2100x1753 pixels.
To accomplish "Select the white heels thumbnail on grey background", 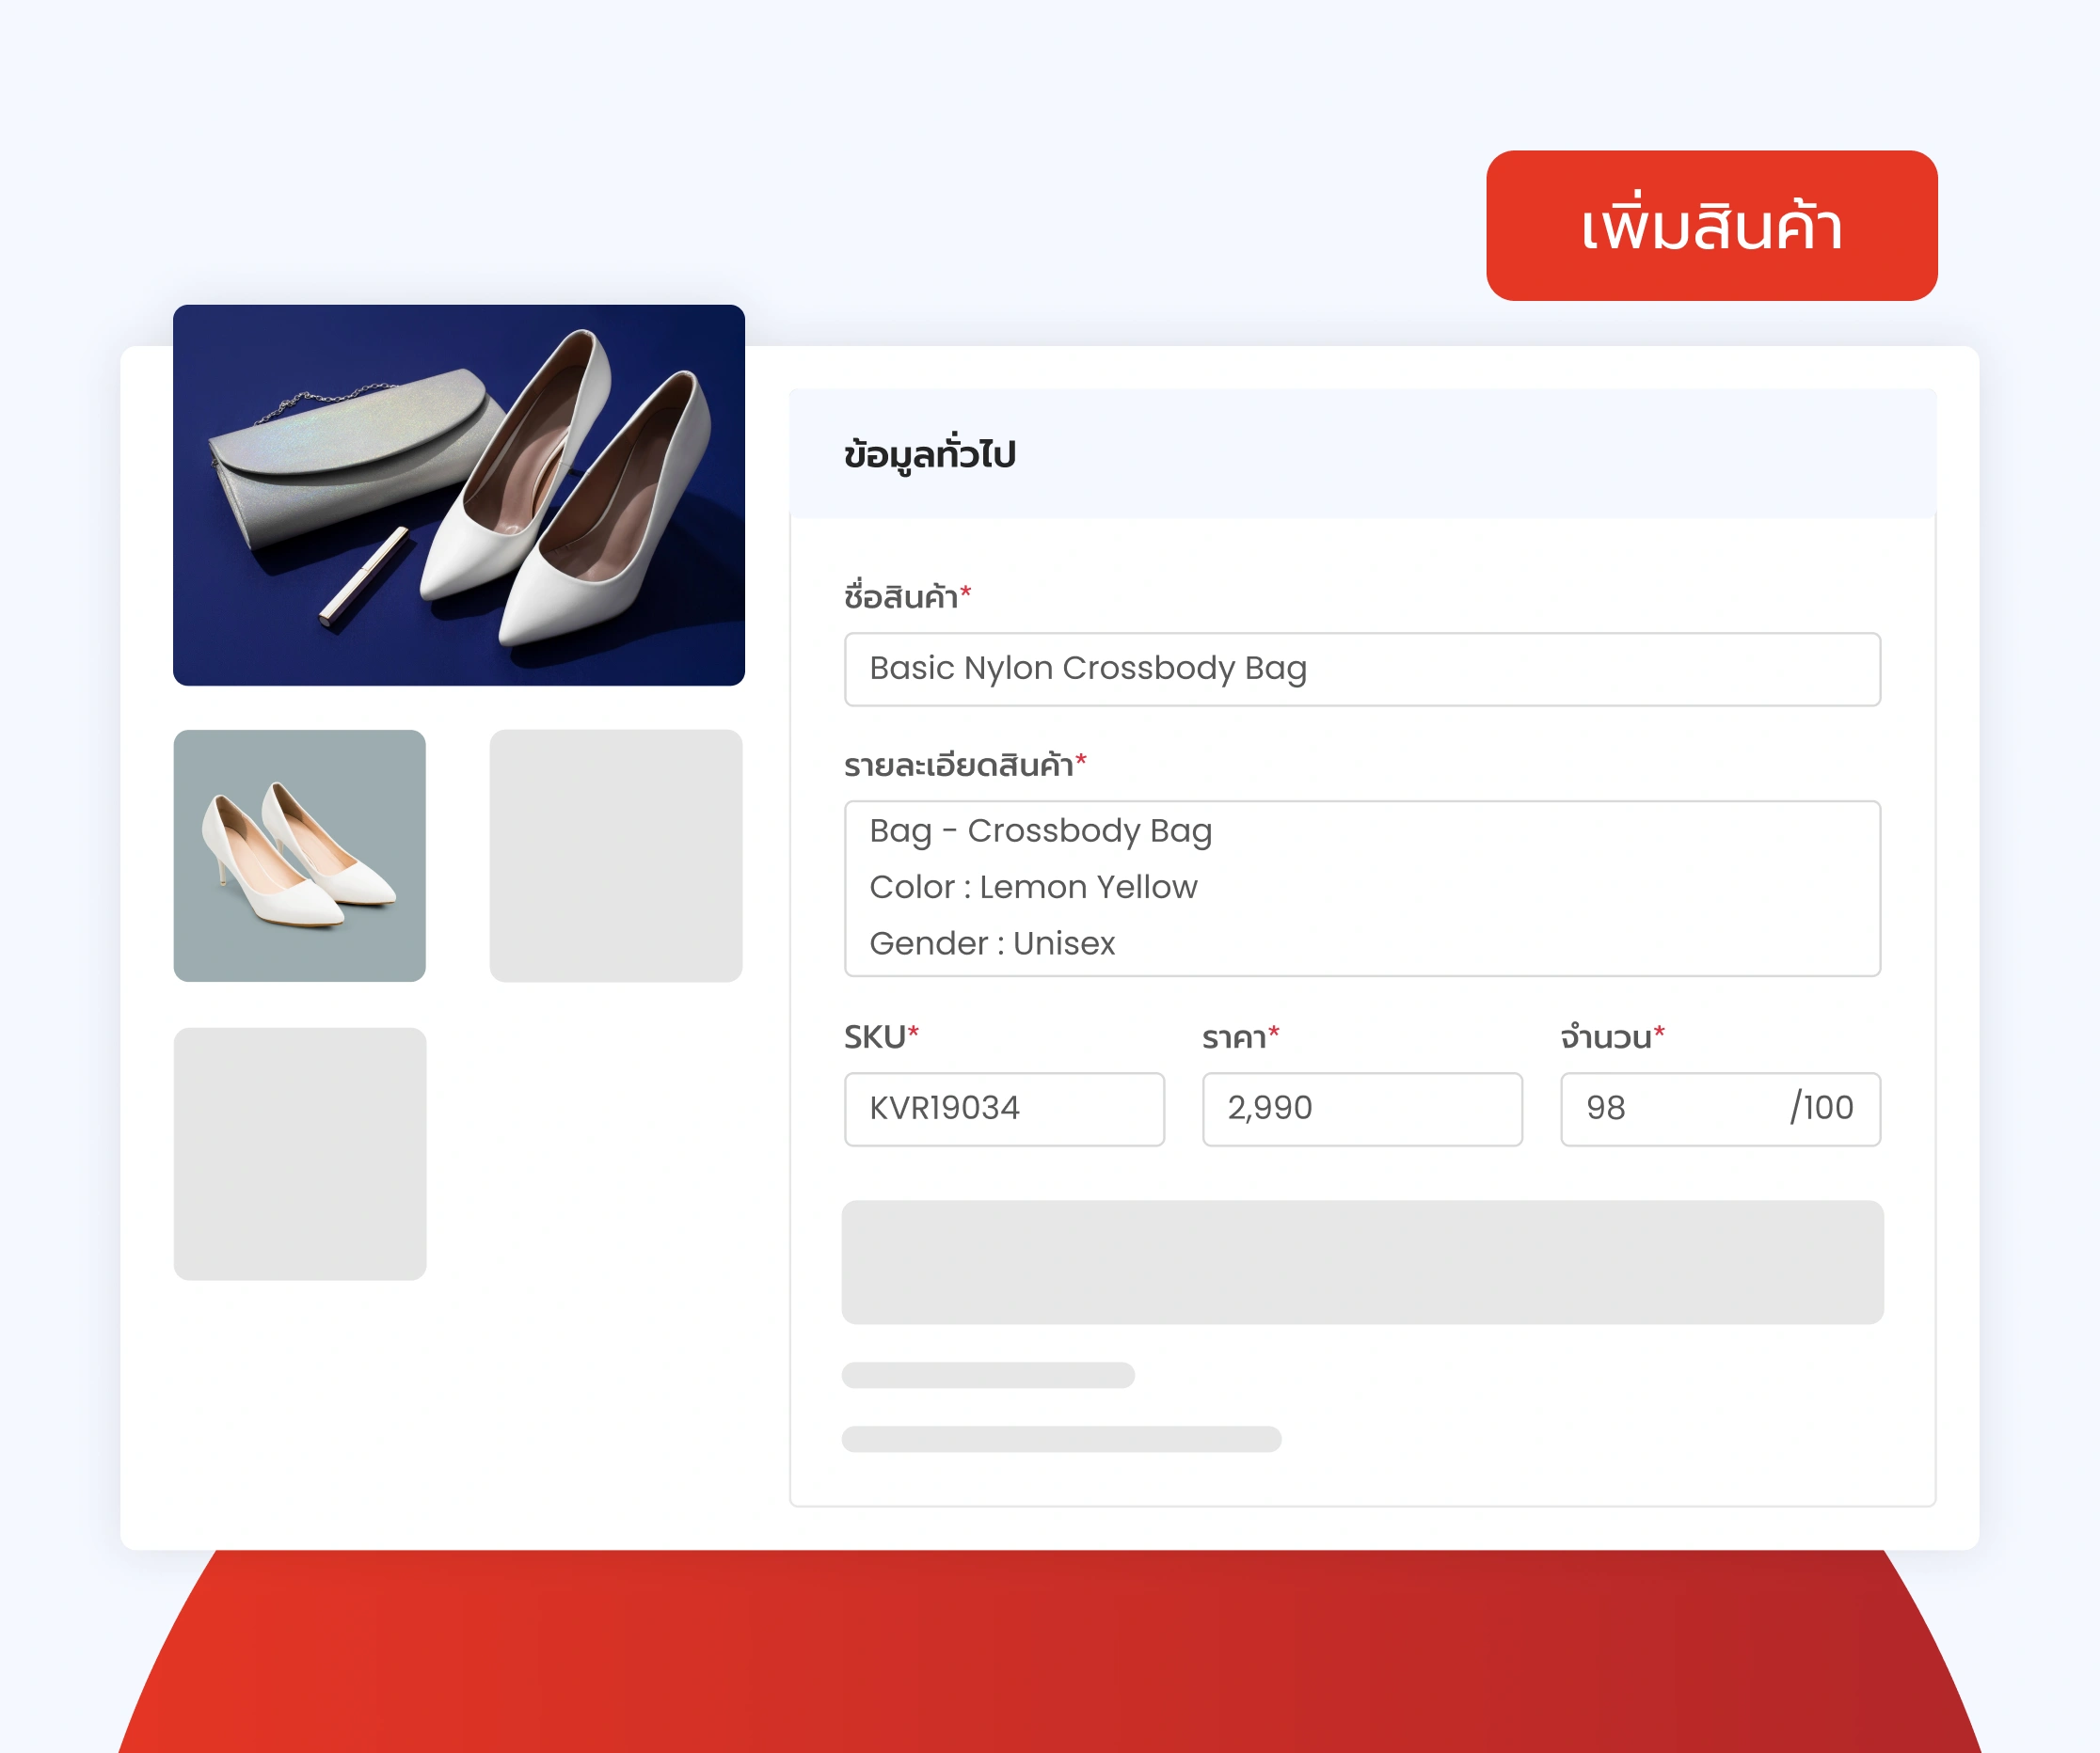I will [x=300, y=856].
